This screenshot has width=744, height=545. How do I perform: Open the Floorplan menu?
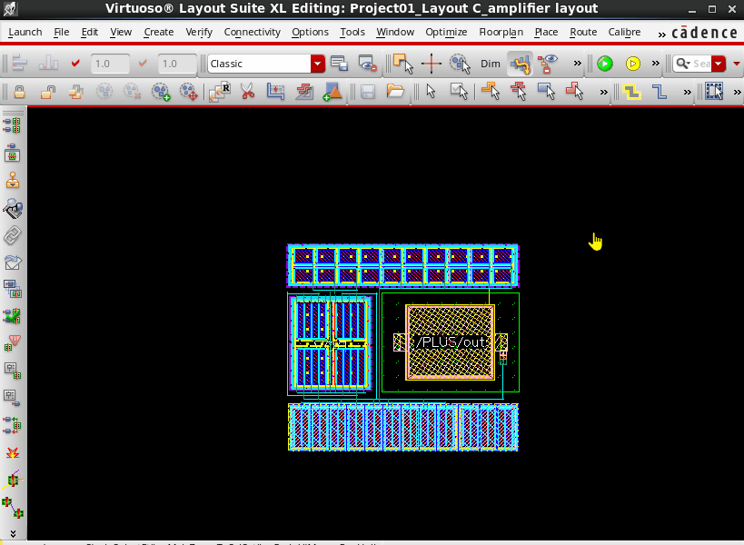point(501,32)
